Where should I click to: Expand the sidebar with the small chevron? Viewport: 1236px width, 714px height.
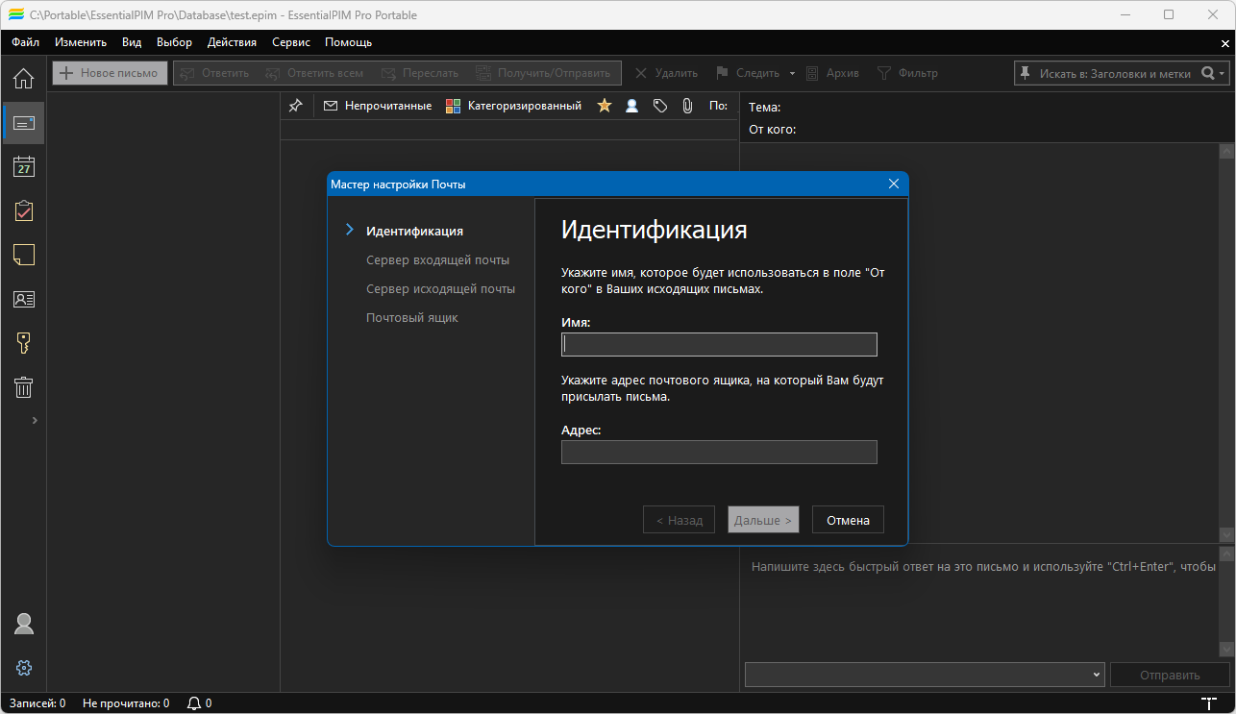point(35,420)
